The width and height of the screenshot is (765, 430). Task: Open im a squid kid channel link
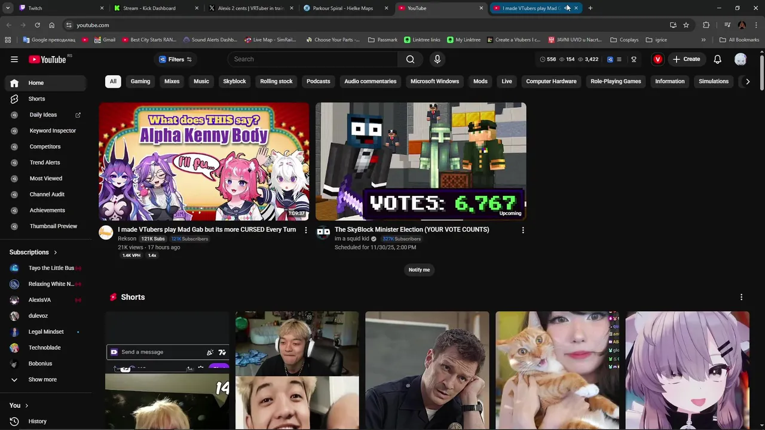(x=352, y=239)
